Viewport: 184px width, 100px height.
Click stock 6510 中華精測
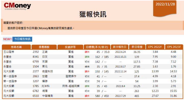pyautogui.click(x=43, y=96)
